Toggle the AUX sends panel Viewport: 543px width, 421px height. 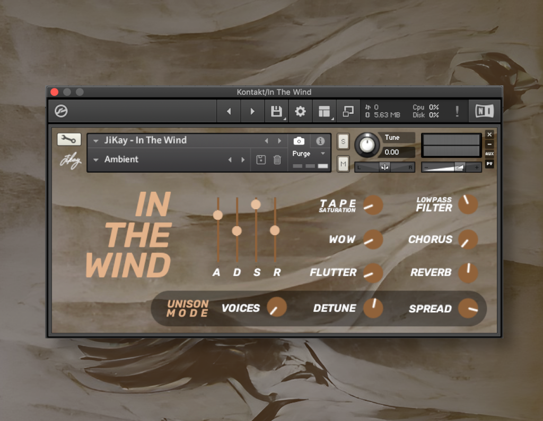[489, 154]
